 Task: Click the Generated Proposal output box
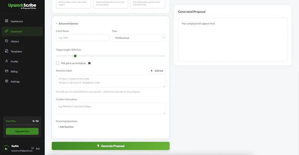point(232,40)
